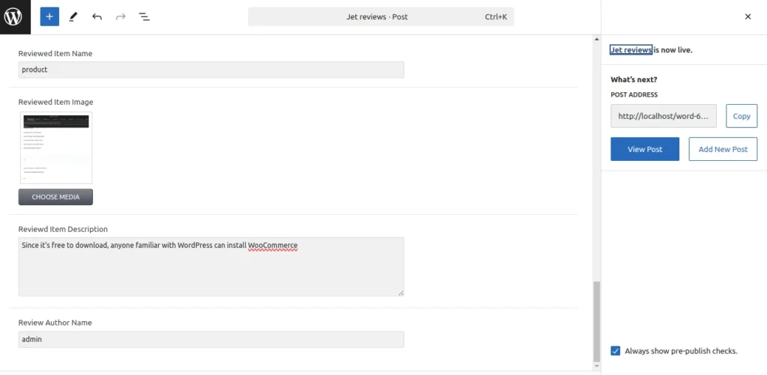
Task: Click inside the Reviewd Item Description textarea
Action: pyautogui.click(x=211, y=266)
